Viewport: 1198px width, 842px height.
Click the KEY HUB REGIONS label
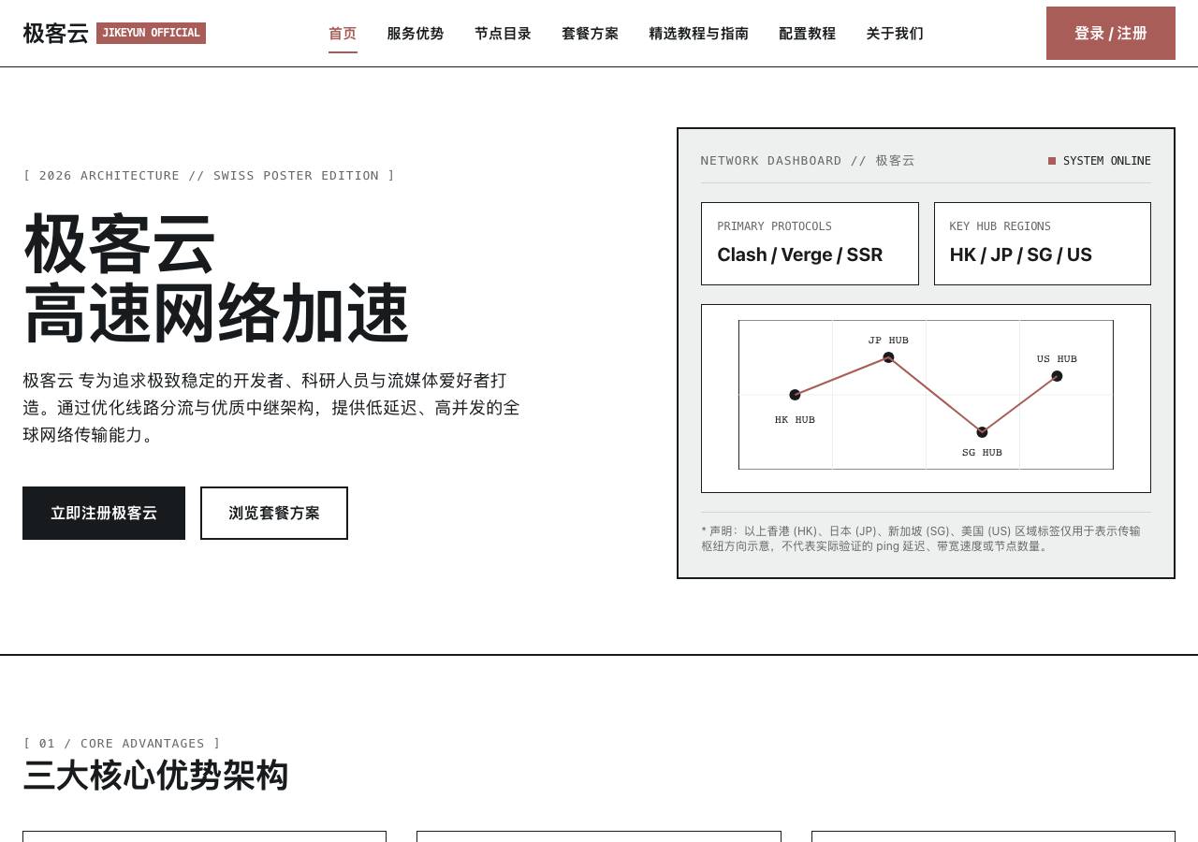coord(1000,226)
